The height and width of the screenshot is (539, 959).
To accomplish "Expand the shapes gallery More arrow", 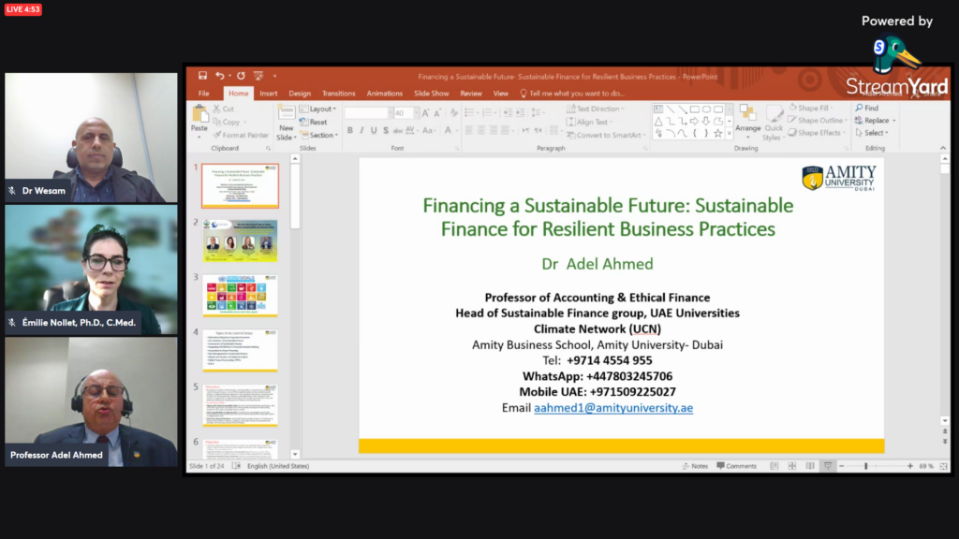I will (x=729, y=133).
